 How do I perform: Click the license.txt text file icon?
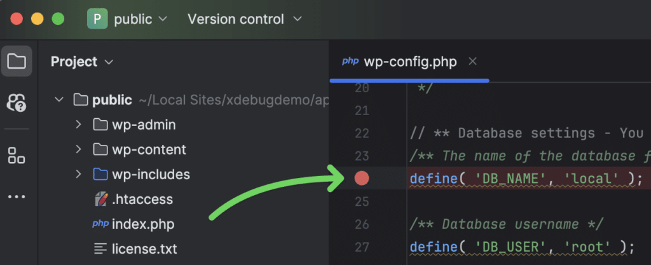coord(100,249)
